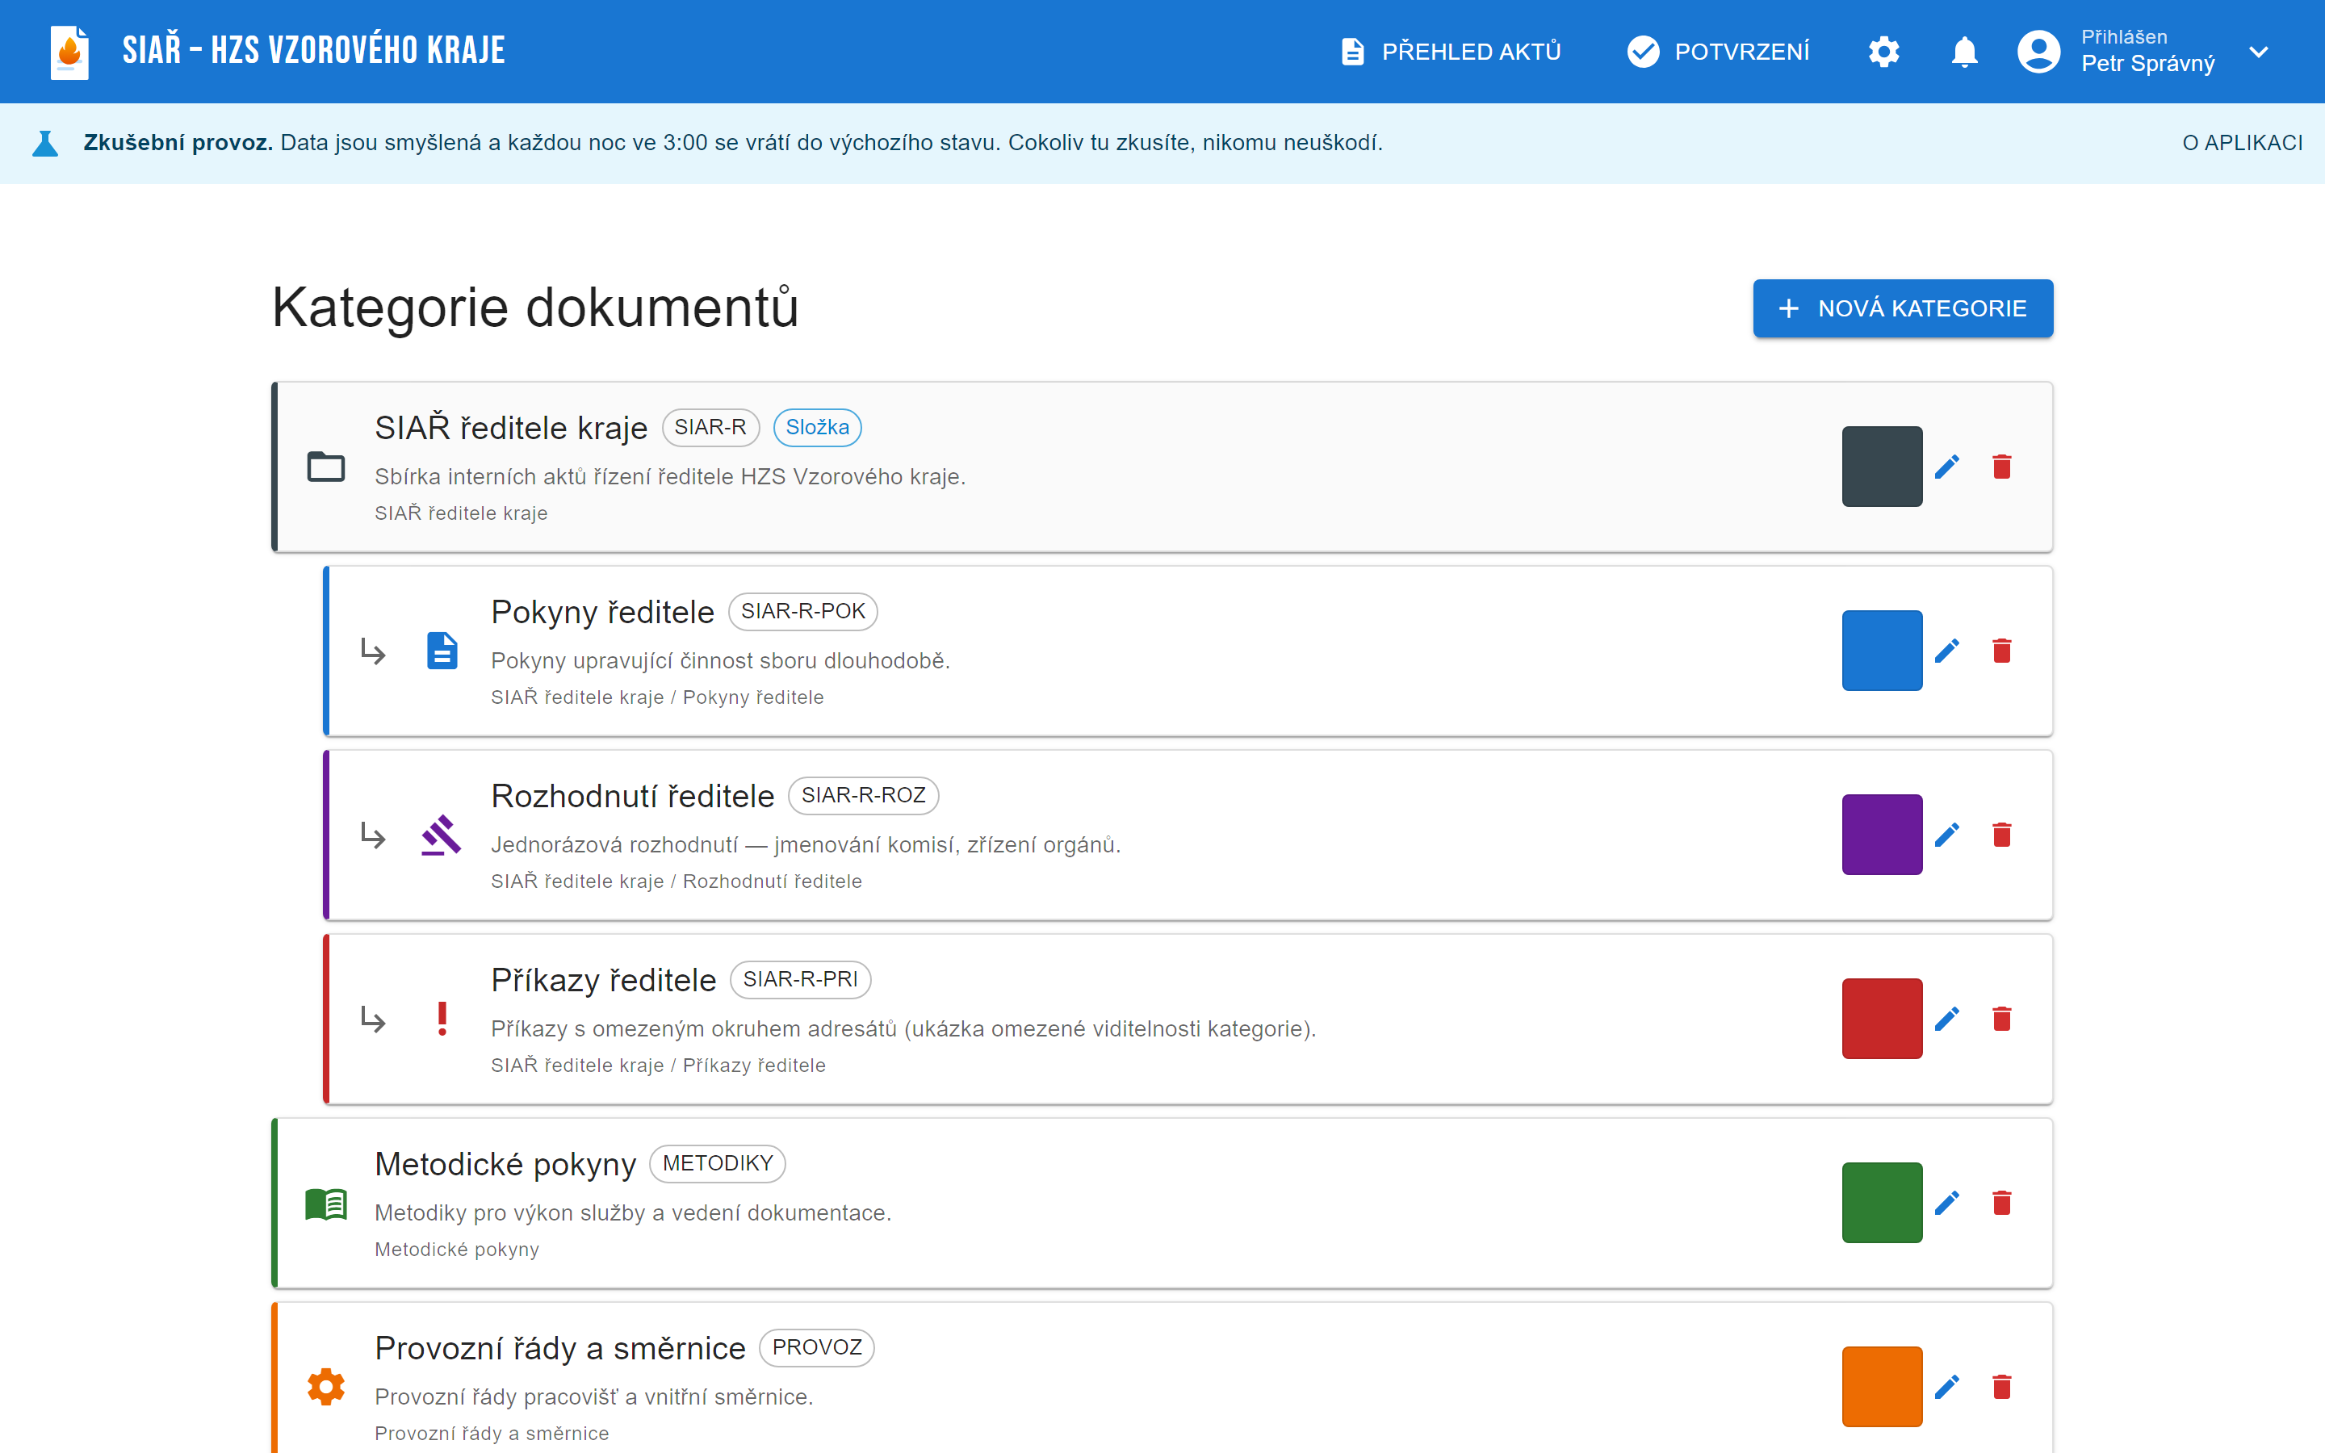The width and height of the screenshot is (2325, 1453).
Task: Click the METODIKY code chip
Action: point(717,1164)
